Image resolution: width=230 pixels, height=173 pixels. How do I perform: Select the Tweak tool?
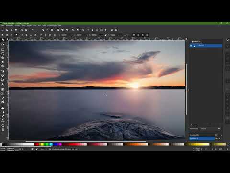3,108
